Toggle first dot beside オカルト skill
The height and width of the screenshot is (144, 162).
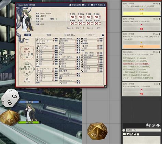55,39
